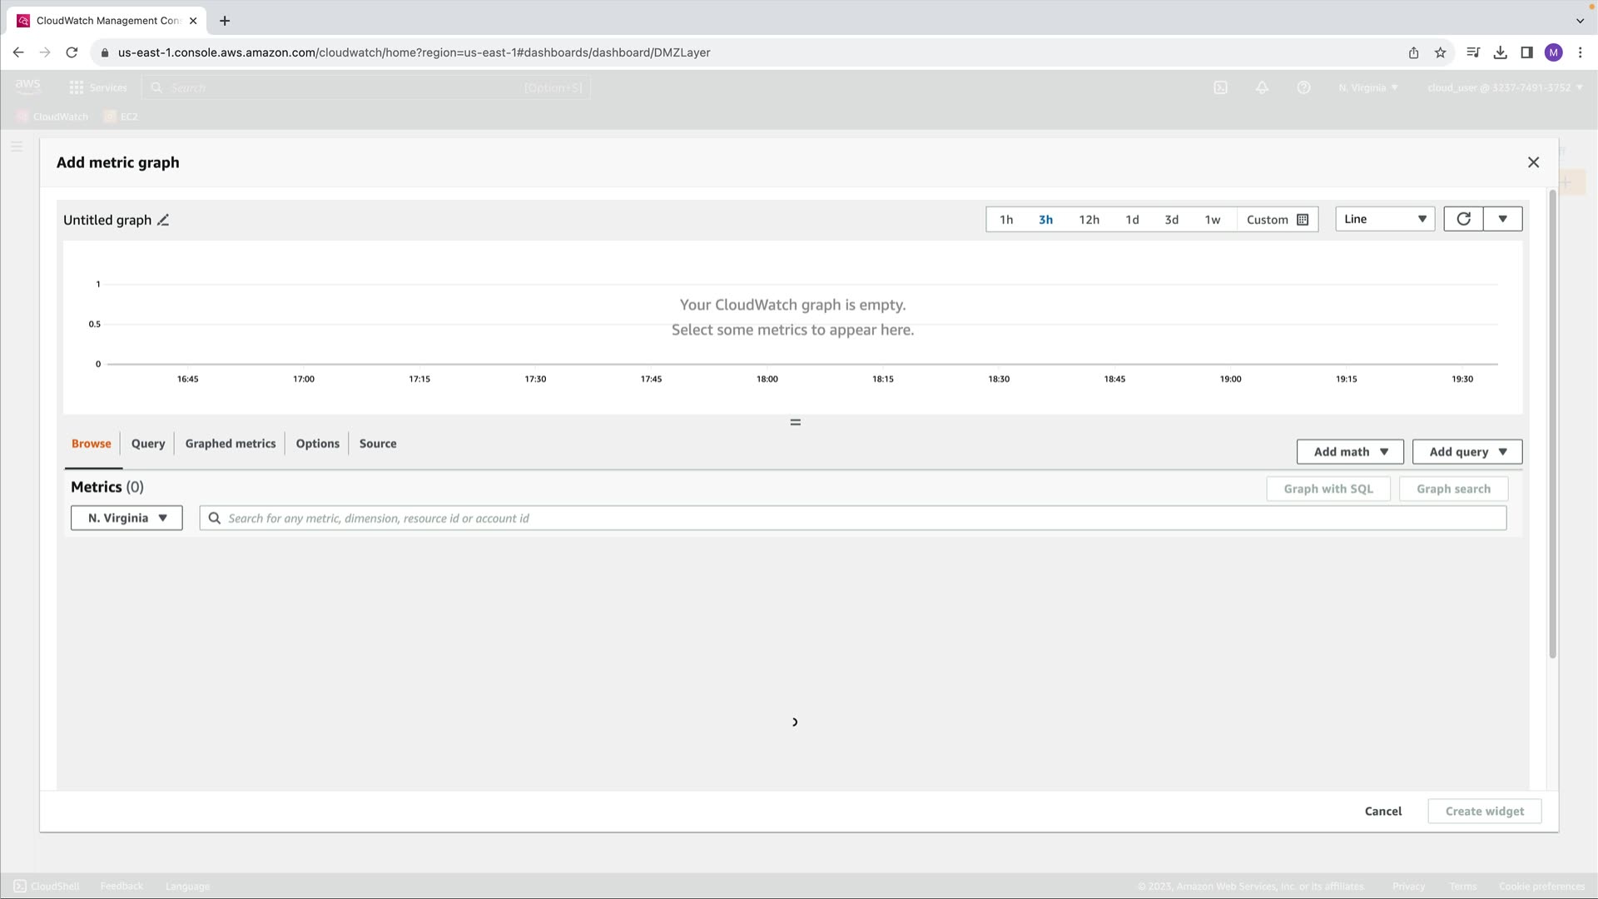Click the browser reload page icon
The width and height of the screenshot is (1598, 899).
click(x=72, y=52)
